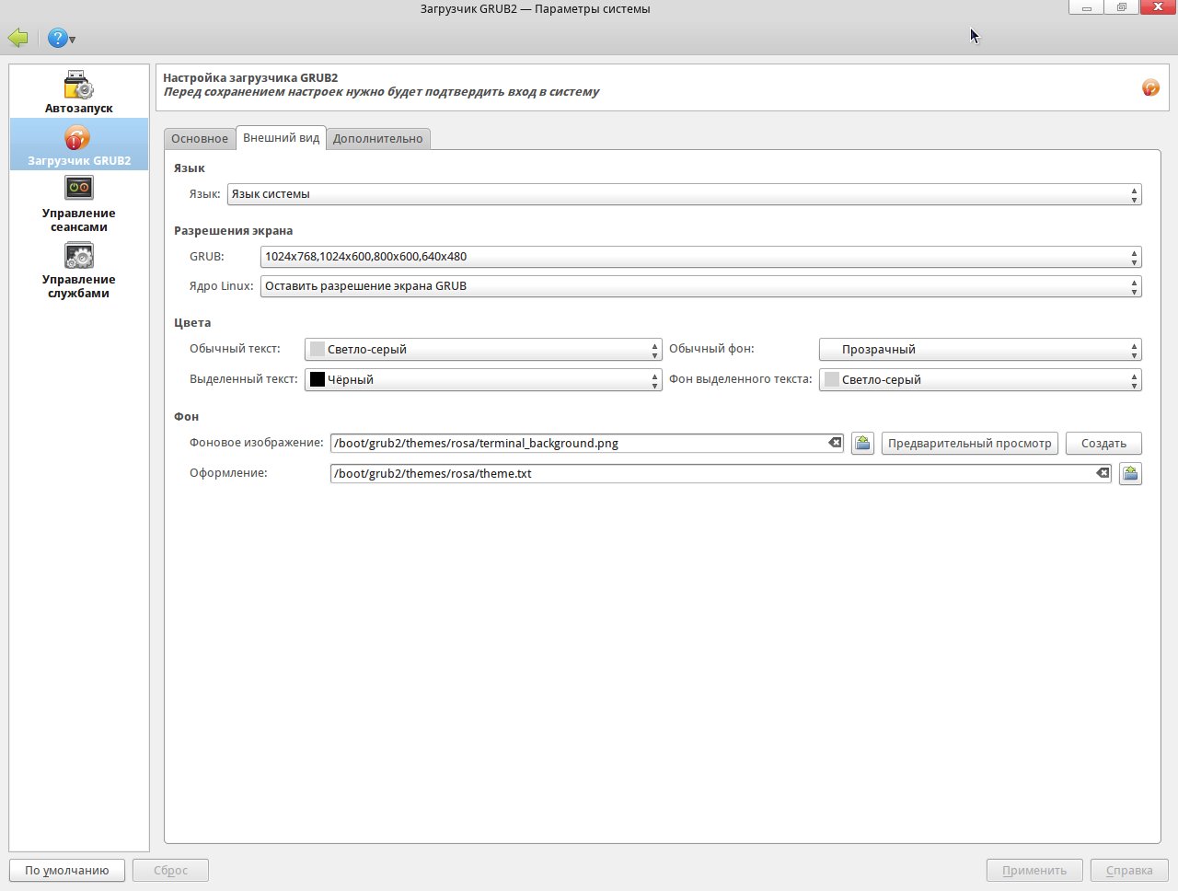Click the Предварительный просмотр button
Viewport: 1178px width, 891px height.
[x=969, y=444]
